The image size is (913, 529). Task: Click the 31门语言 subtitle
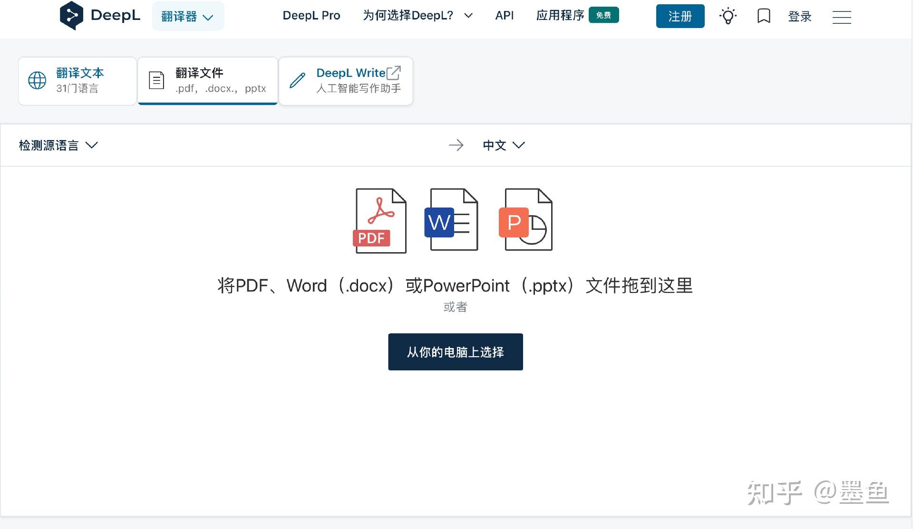coord(77,88)
